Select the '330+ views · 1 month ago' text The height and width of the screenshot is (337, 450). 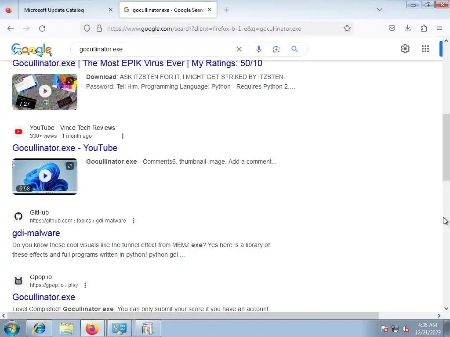tap(61, 136)
